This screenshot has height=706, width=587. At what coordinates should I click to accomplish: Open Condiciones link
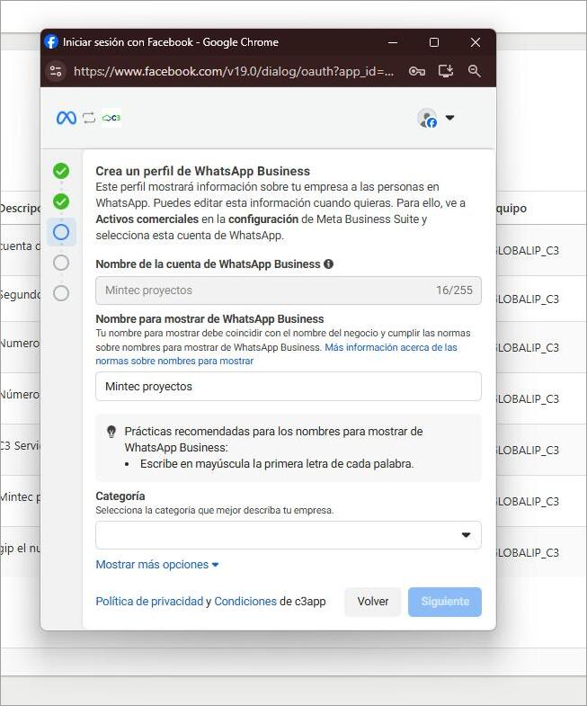coord(245,602)
